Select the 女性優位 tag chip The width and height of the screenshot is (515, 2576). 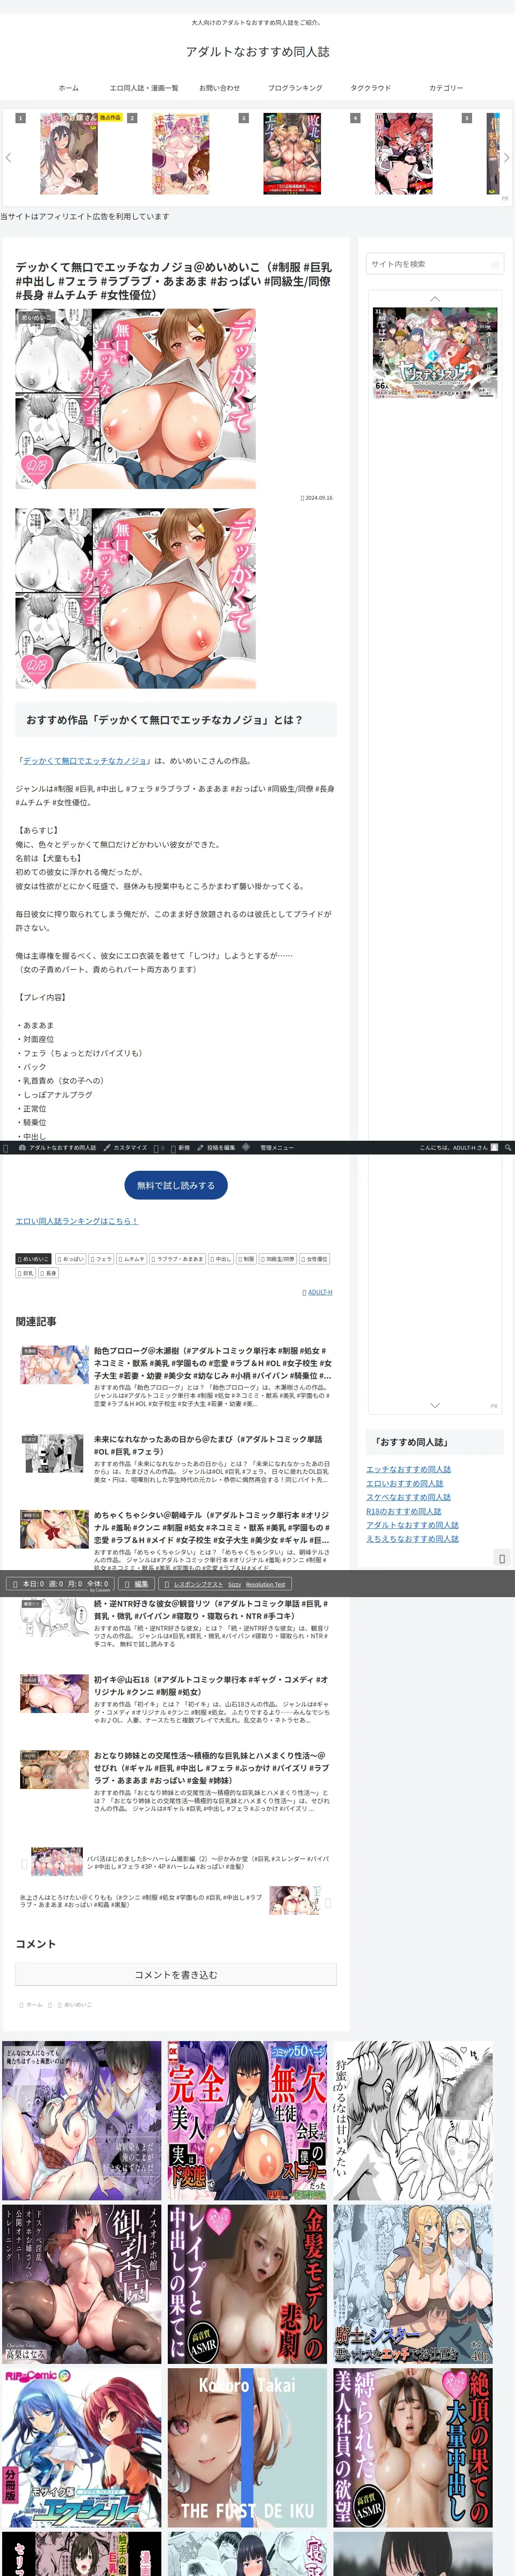pyautogui.click(x=314, y=1259)
